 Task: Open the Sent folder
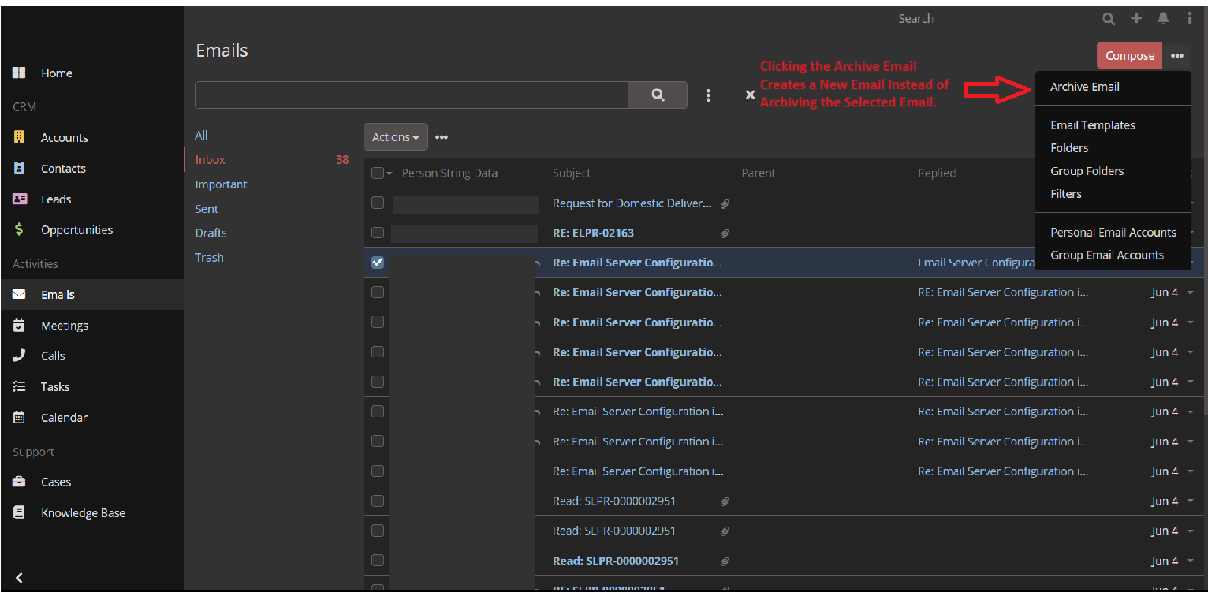(x=207, y=209)
